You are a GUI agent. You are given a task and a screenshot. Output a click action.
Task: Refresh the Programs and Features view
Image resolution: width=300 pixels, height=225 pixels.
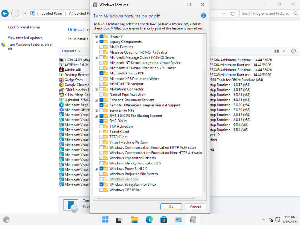[232, 14]
